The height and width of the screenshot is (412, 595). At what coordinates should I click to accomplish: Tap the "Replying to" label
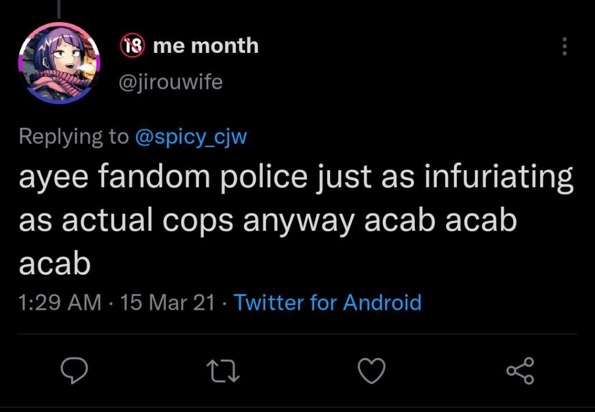click(73, 137)
